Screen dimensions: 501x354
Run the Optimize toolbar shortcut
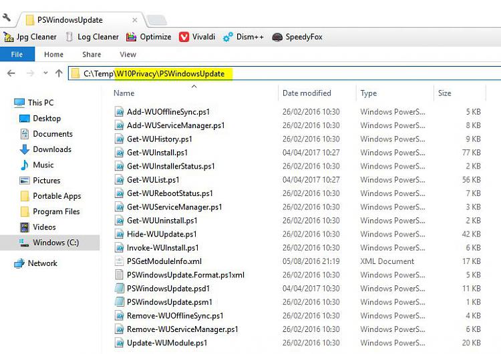point(148,37)
